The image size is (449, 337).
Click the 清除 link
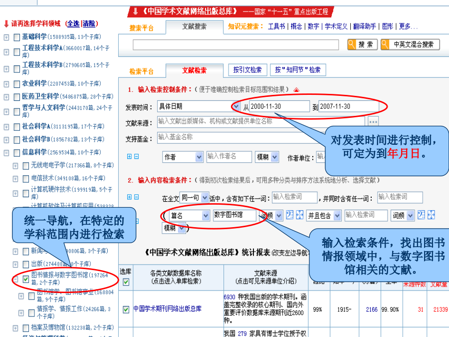89,23
